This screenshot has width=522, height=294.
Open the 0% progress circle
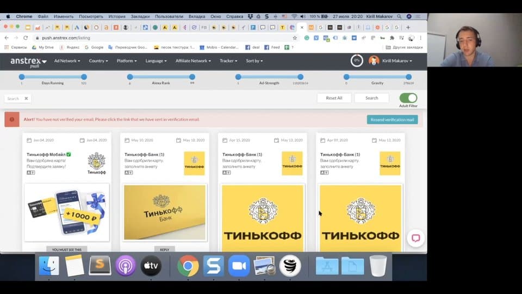tap(357, 60)
